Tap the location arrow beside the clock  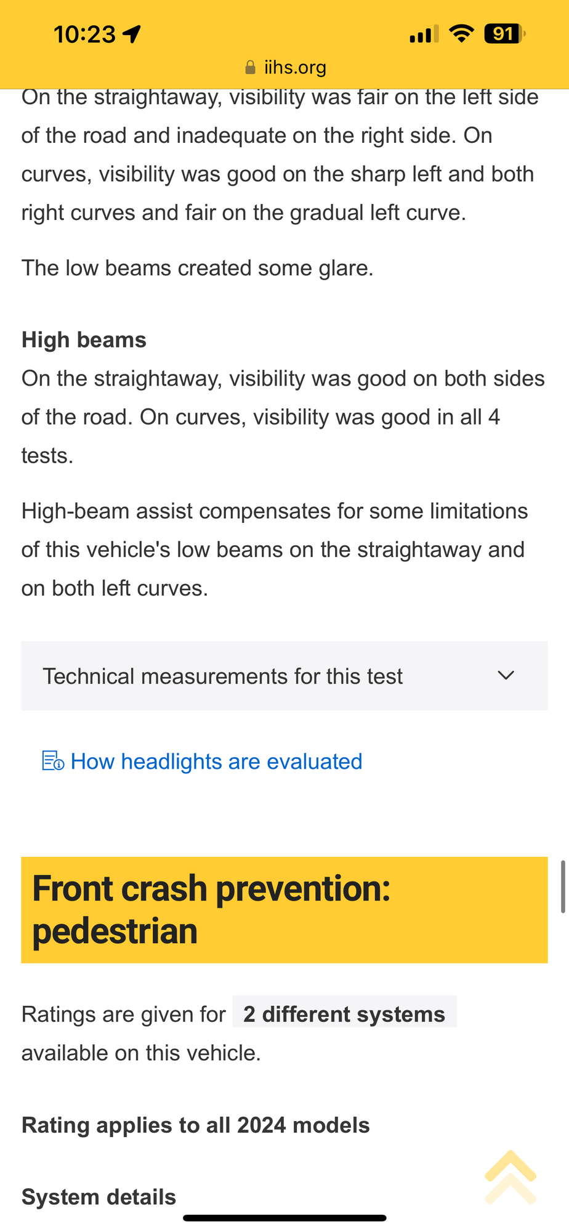tap(132, 34)
